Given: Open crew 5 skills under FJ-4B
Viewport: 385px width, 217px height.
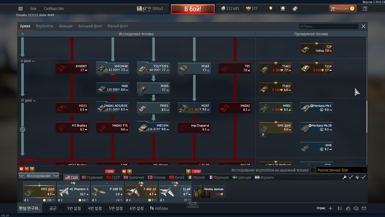Looking at the screenshot, I should [175, 200].
